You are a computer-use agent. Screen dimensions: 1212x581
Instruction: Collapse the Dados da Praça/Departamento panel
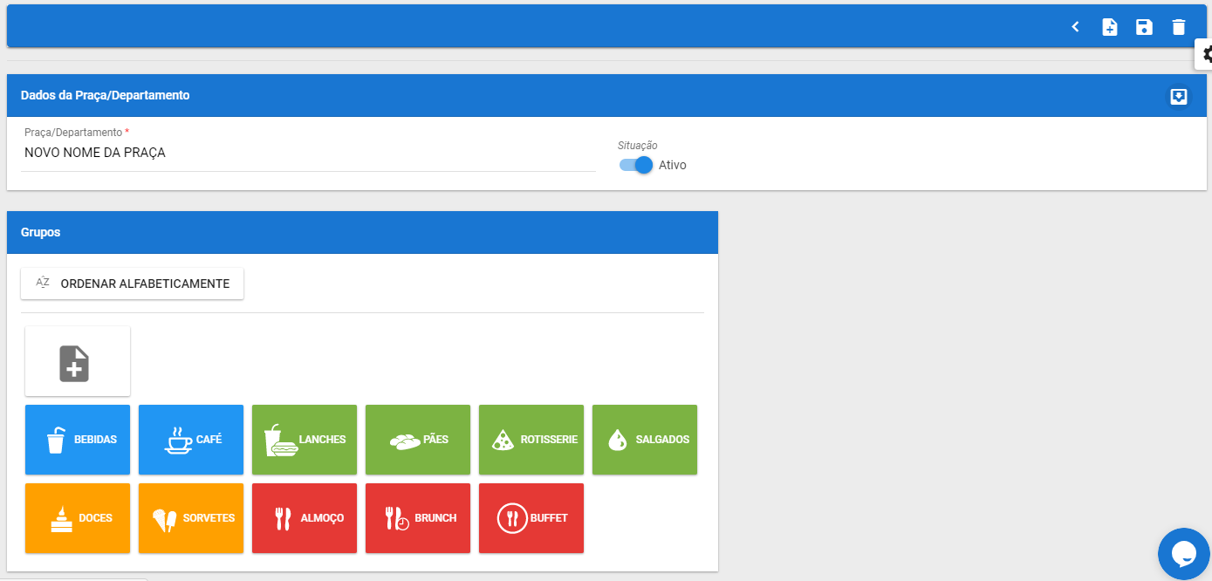pos(1178,96)
